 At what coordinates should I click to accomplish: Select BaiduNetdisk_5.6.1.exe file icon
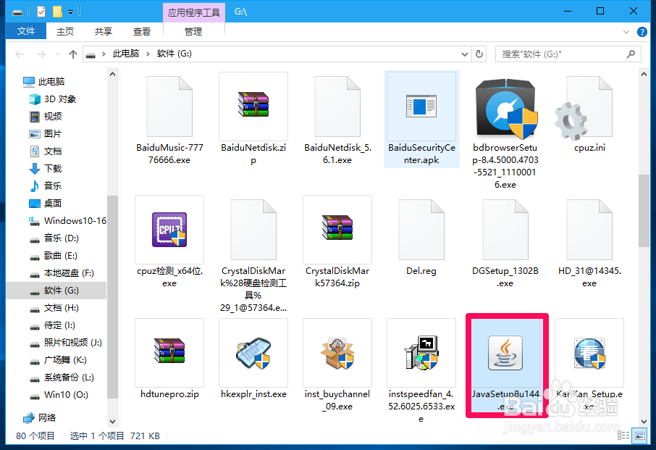click(337, 107)
